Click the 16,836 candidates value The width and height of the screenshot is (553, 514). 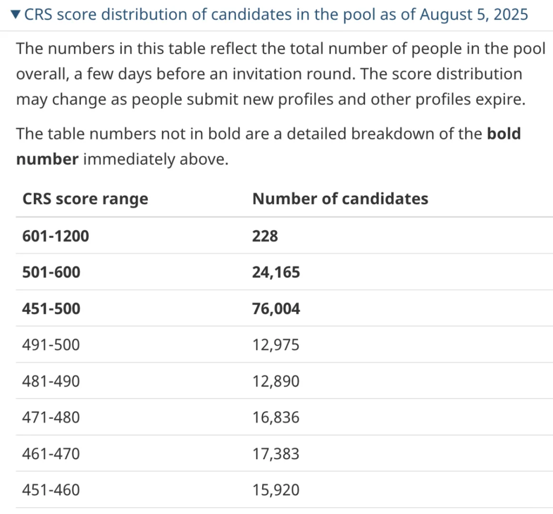pos(275,417)
